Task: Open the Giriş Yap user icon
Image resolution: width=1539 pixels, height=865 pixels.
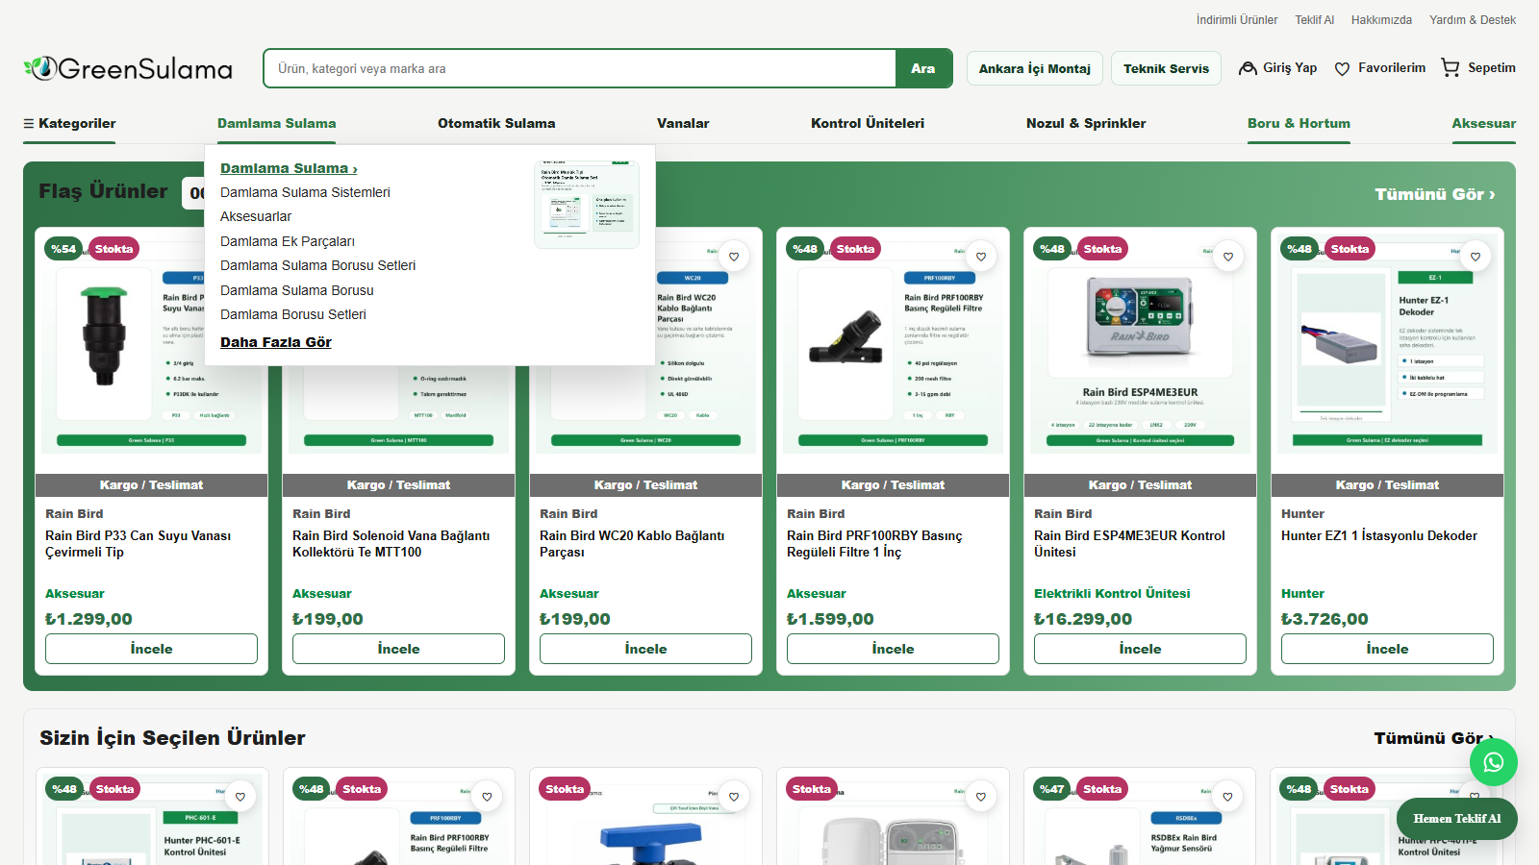Action: [1248, 68]
